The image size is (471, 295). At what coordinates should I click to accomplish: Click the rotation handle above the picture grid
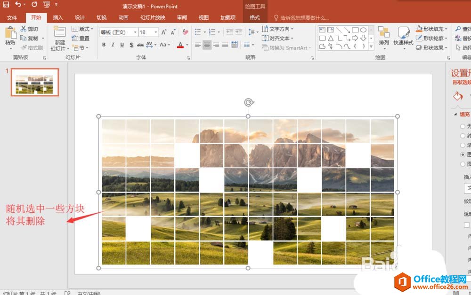(248, 102)
